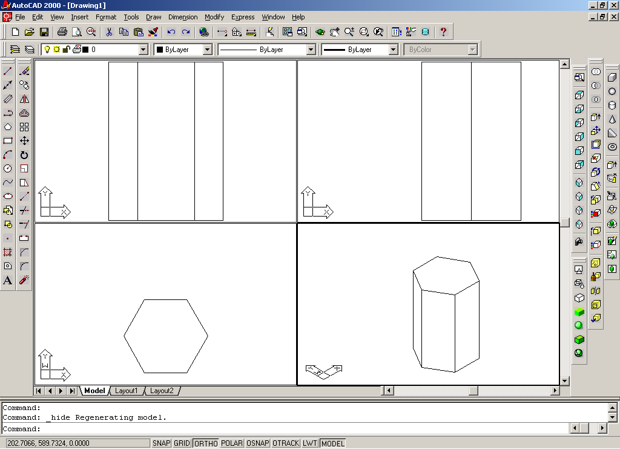Viewport: 620px width, 450px height.
Task: Pick the Rectangle draw tool
Action: pos(7,141)
